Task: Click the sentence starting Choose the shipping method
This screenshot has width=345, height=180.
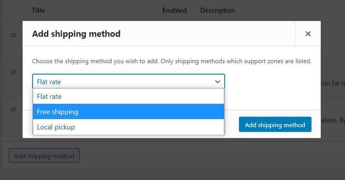Action: tap(95, 61)
